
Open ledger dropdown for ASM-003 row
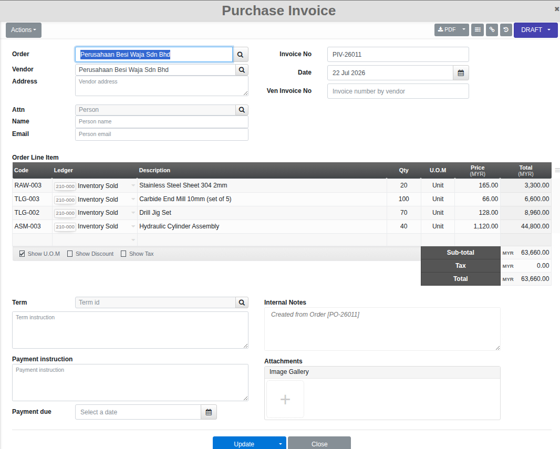(x=133, y=226)
